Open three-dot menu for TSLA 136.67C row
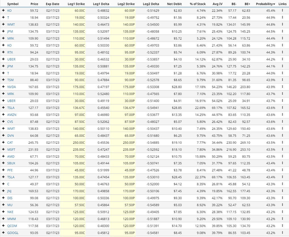This screenshot has width=289, height=237. [282, 108]
